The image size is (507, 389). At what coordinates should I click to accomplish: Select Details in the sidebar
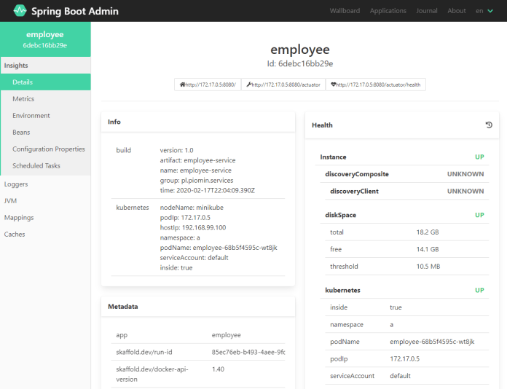(x=45, y=82)
